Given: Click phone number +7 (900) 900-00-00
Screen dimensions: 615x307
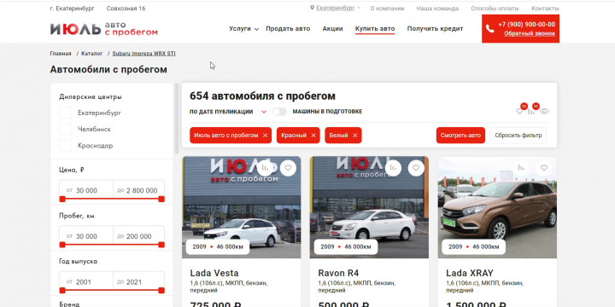Looking at the screenshot, I should pos(526,24).
